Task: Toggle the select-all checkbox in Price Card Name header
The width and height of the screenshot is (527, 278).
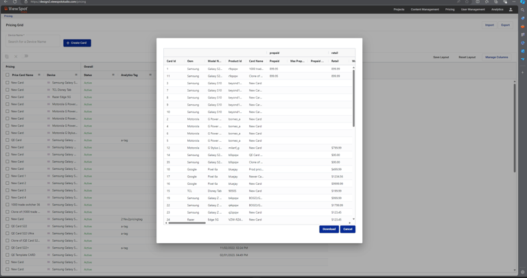Action: 8,75
